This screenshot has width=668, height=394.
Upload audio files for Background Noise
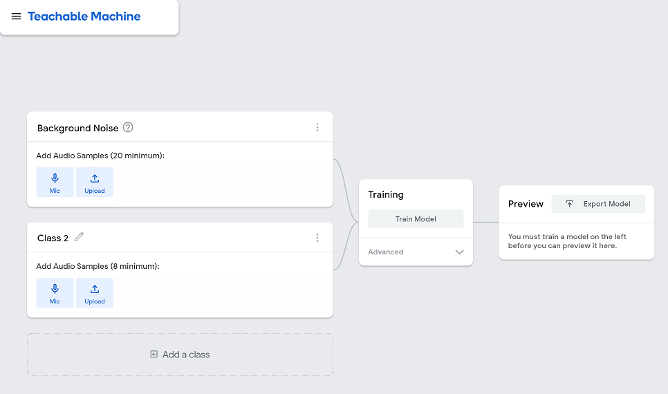[95, 182]
